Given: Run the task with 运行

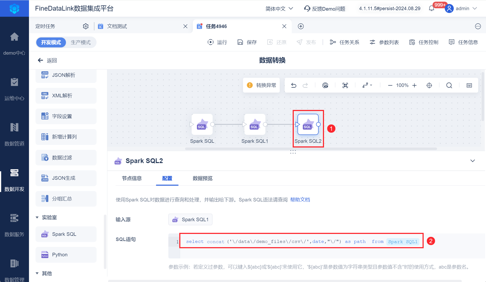Looking at the screenshot, I should (x=217, y=42).
